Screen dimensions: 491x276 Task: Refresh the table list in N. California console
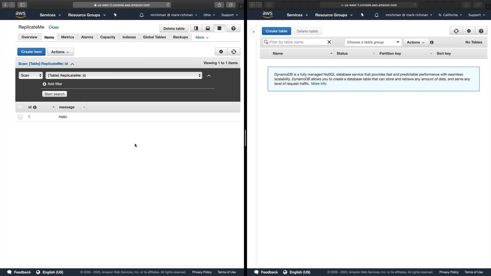pyautogui.click(x=456, y=31)
